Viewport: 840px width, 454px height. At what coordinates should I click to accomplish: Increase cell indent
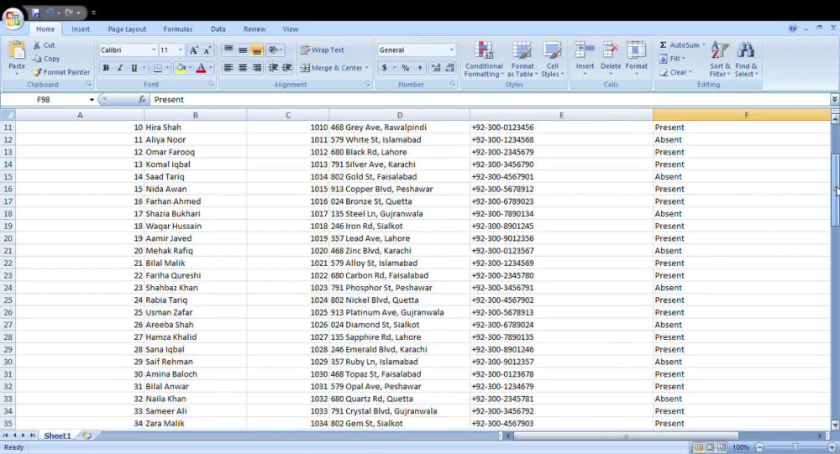286,67
